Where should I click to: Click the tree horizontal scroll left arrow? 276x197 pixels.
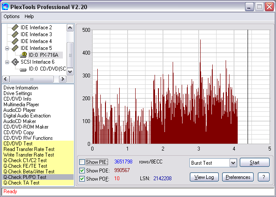[x=6, y=79]
